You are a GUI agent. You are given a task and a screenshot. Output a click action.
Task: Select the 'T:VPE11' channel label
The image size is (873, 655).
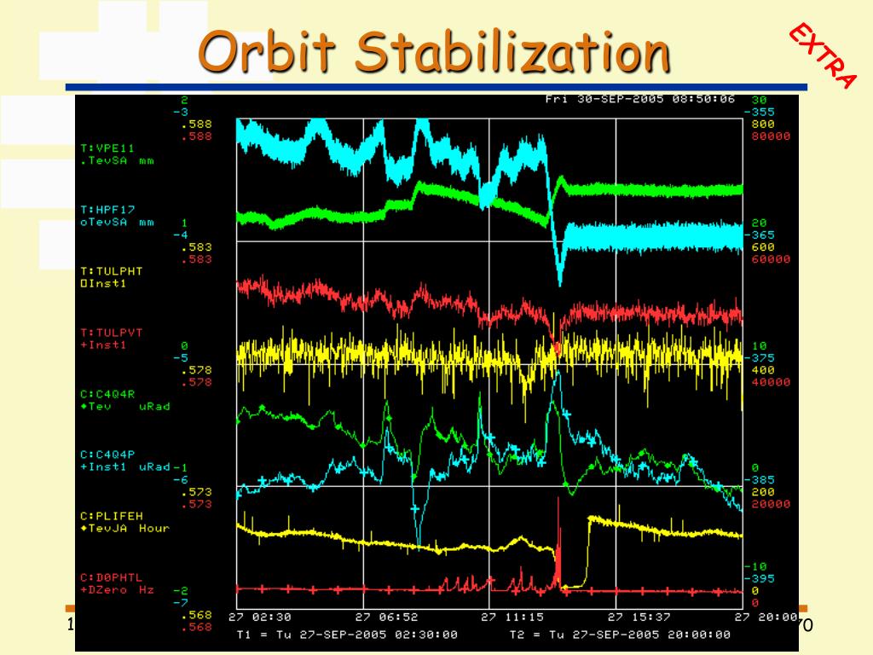tap(107, 148)
